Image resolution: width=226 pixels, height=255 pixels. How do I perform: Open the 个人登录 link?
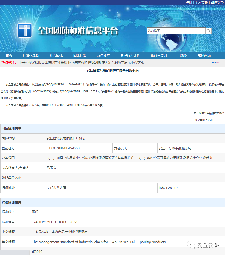tap(201, 2)
